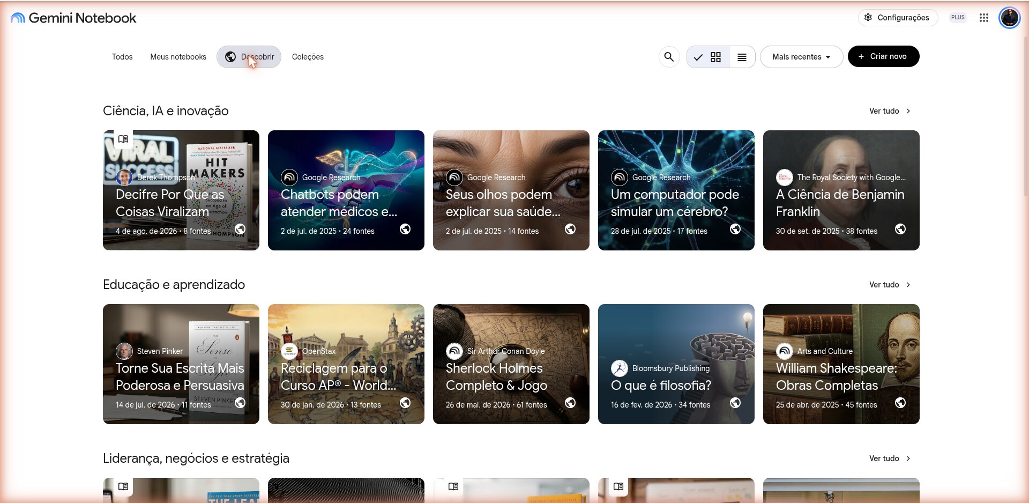Click the Educação e aprendizado heading
This screenshot has width=1029, height=503.
[x=174, y=285]
